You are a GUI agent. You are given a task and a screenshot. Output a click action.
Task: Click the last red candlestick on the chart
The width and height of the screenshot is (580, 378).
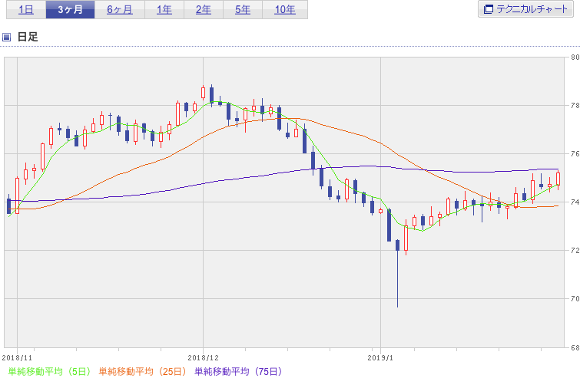click(558, 179)
